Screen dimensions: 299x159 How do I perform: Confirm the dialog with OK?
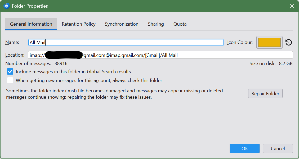click(x=244, y=148)
